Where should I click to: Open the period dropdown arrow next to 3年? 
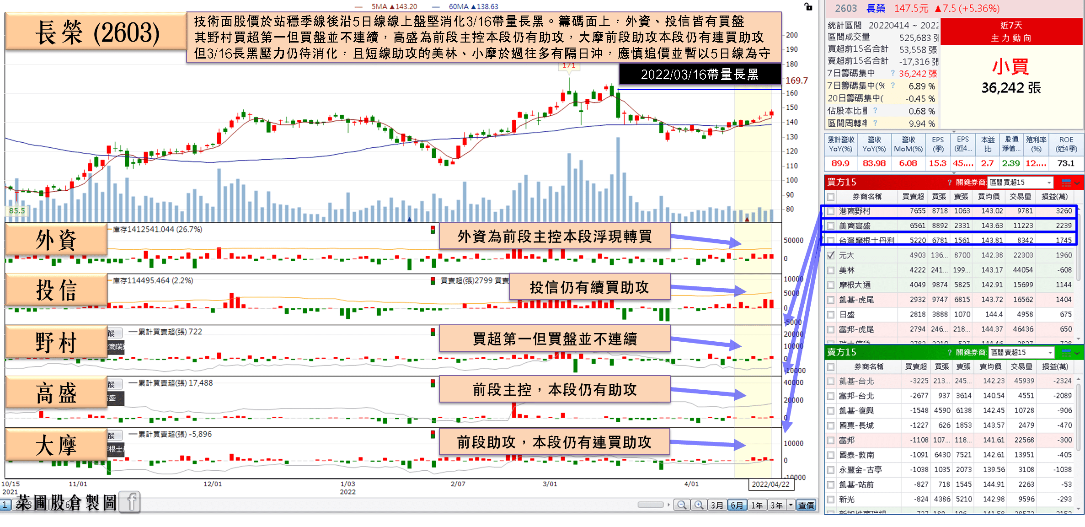[791, 505]
